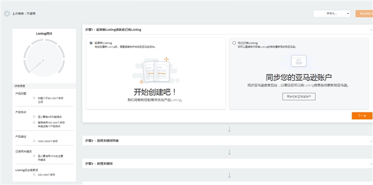Click the orange 下一步 button

(362, 116)
